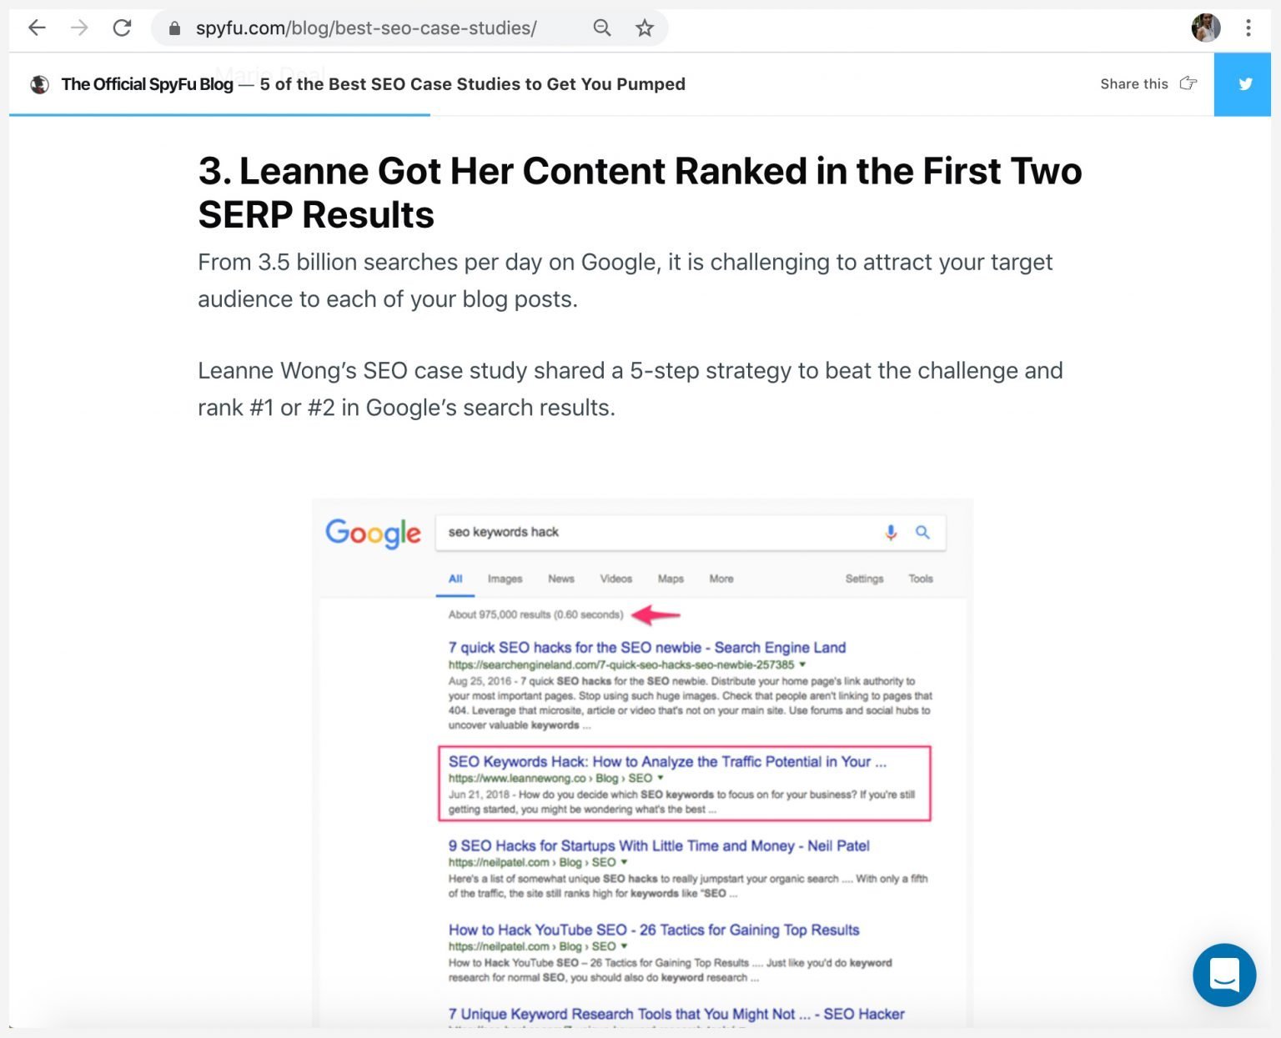Open the green dropdown next to searchengineland.com URL
This screenshot has height=1038, width=1281.
tap(801, 664)
